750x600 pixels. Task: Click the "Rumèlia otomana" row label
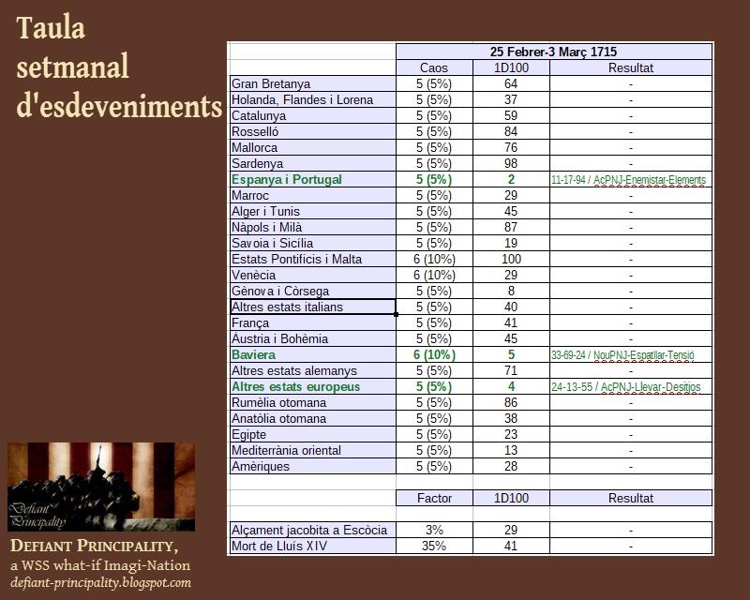click(313, 402)
